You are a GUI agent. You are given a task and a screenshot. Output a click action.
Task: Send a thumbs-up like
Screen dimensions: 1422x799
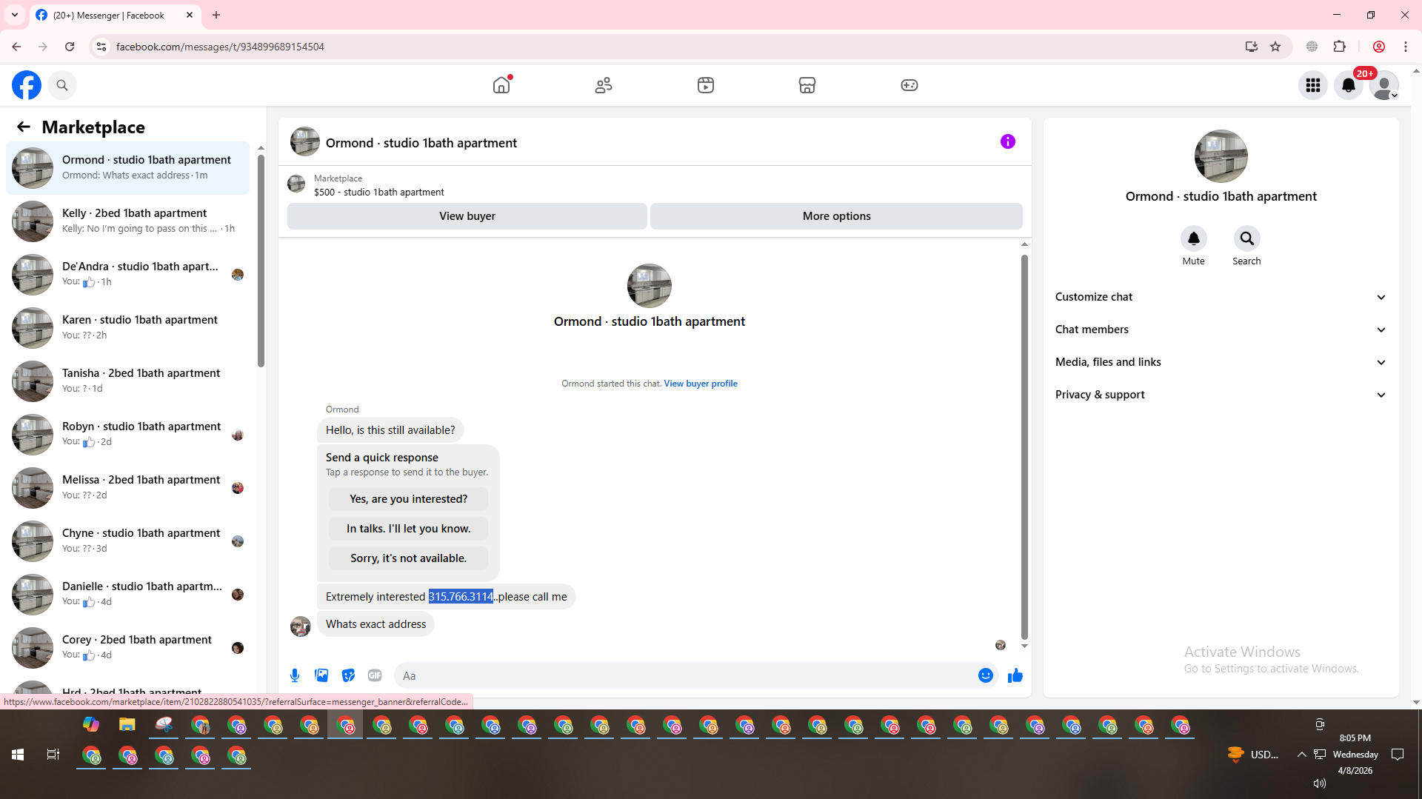click(1015, 675)
